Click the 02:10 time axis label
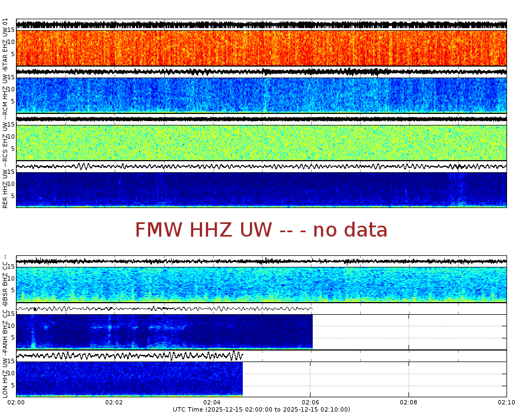 (x=505, y=402)
